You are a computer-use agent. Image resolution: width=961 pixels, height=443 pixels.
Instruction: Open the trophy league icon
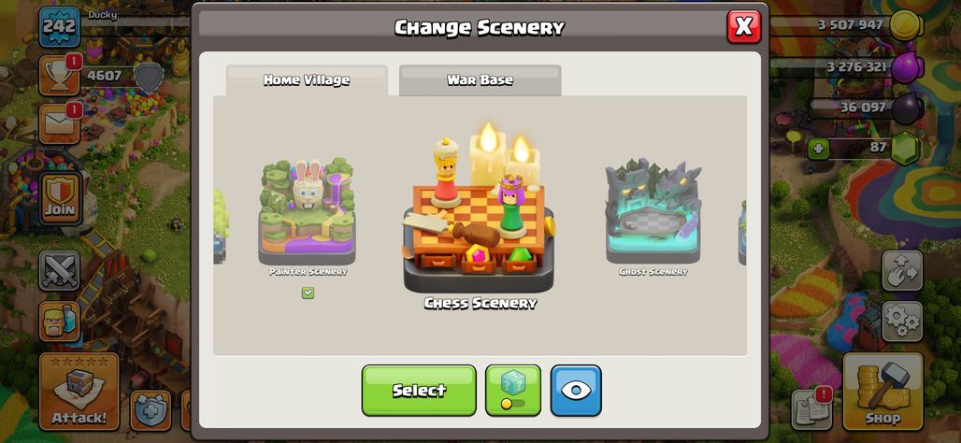pyautogui.click(x=60, y=76)
